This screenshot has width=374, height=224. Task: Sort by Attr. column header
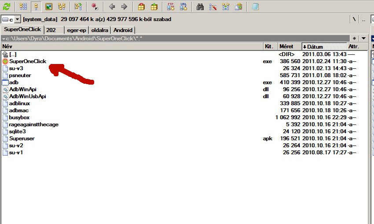(357, 46)
